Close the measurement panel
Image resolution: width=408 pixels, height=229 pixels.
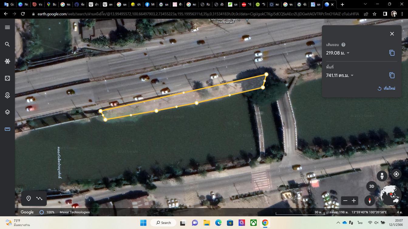[x=392, y=34]
